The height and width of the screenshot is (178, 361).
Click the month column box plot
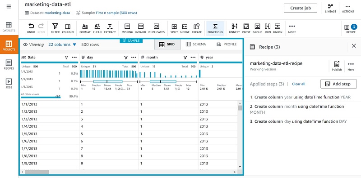point(168,81)
